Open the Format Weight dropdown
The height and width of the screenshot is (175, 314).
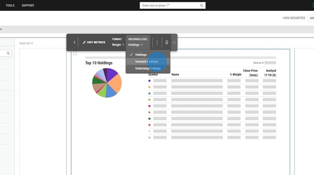click(x=118, y=42)
